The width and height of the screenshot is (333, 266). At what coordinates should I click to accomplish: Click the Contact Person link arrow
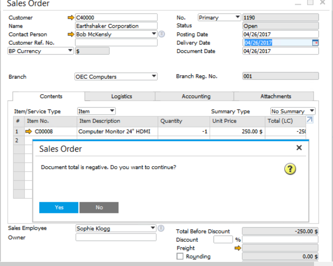pyautogui.click(x=71, y=34)
